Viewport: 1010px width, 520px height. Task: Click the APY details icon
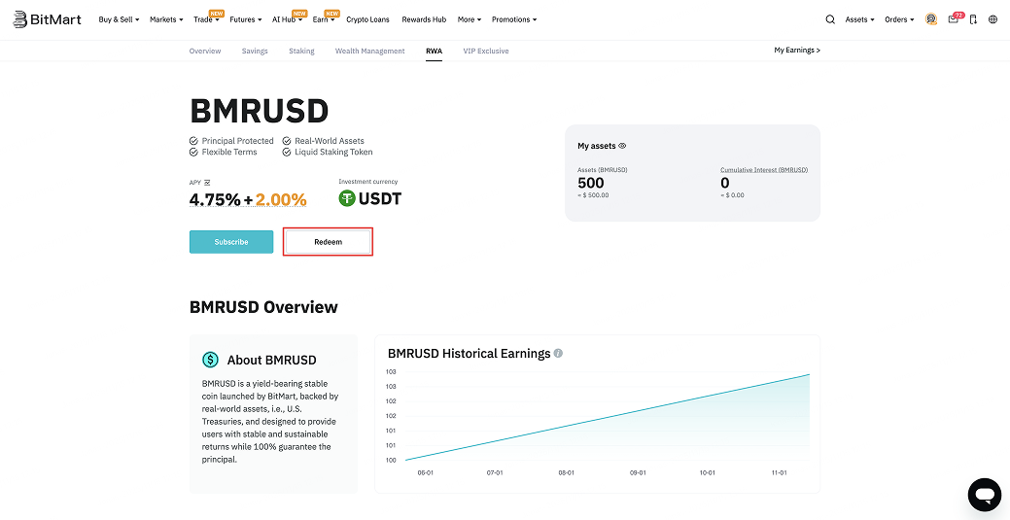pos(207,183)
